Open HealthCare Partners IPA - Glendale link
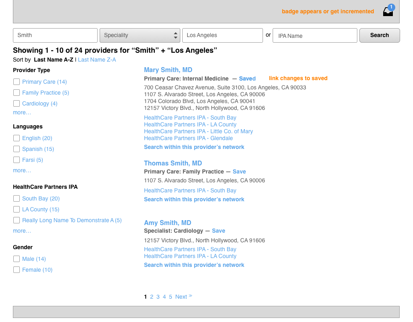This screenshot has height=322, width=413. tap(188, 138)
